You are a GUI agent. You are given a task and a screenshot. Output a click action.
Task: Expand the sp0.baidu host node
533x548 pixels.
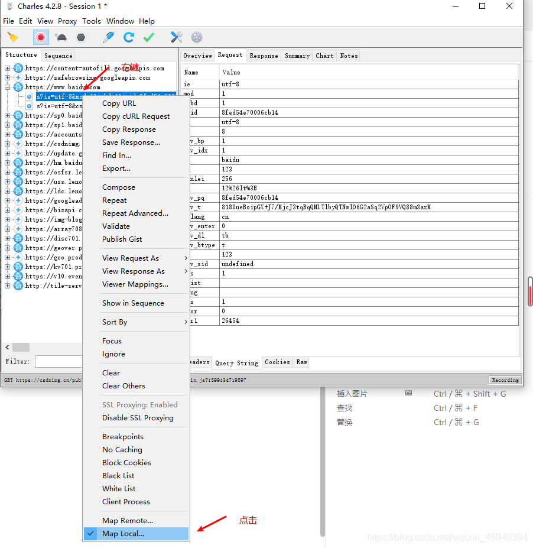[7, 115]
